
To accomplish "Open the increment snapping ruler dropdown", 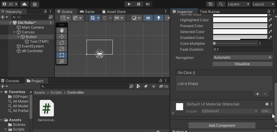I will coord(119,18).
